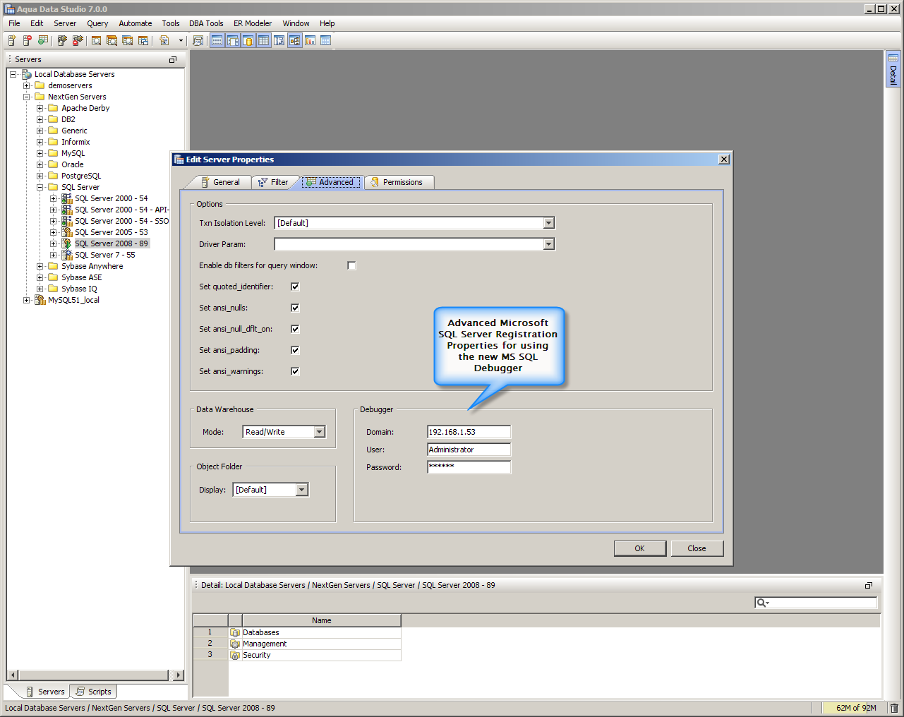The image size is (904, 717).
Task: Click the second query window magnifier icon
Action: (x=112, y=40)
